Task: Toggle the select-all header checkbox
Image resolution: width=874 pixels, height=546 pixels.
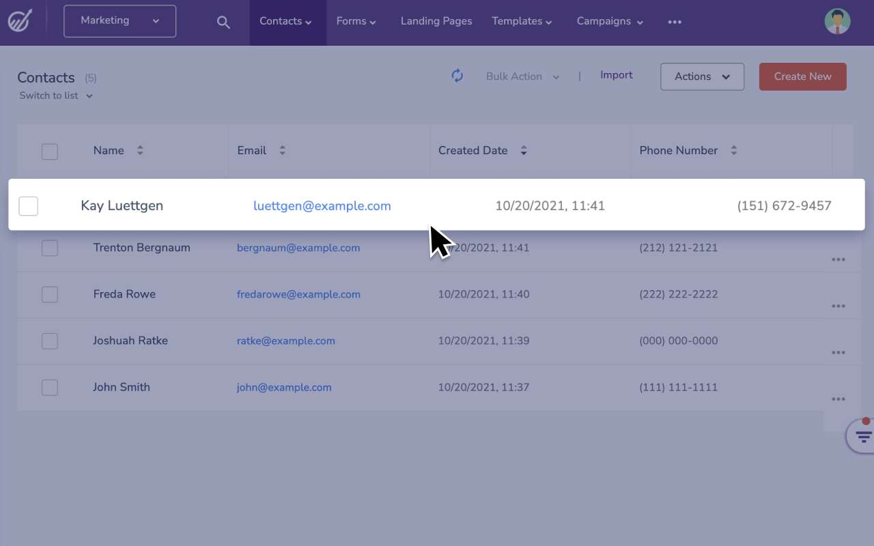Action: [50, 152]
